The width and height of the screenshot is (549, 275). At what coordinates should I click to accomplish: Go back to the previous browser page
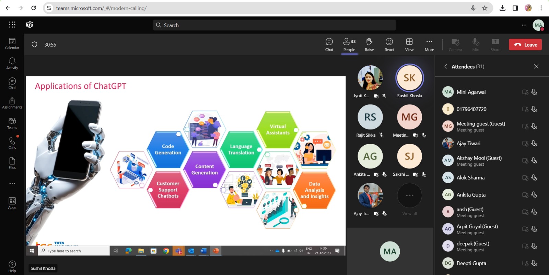coord(8,8)
